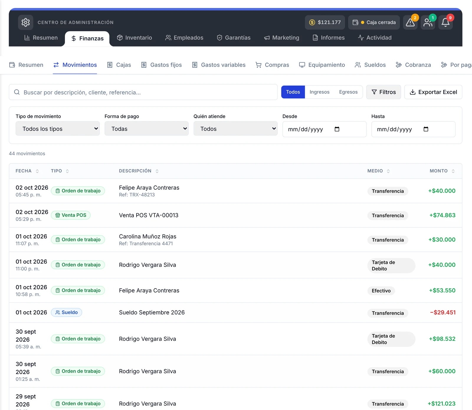Sort the table by Tipo column
472x410 pixels.
pos(60,171)
